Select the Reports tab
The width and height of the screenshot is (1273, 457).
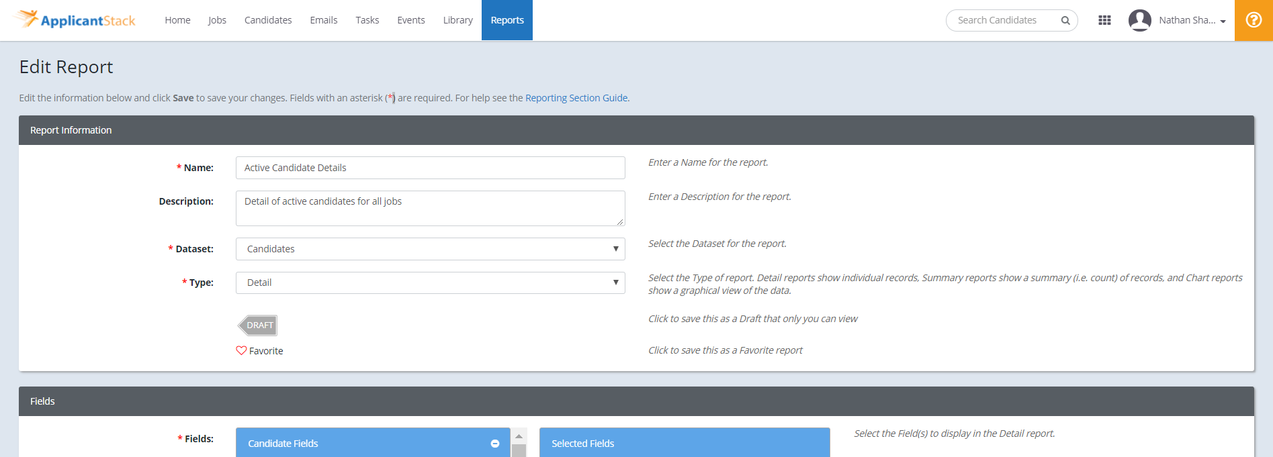(507, 20)
